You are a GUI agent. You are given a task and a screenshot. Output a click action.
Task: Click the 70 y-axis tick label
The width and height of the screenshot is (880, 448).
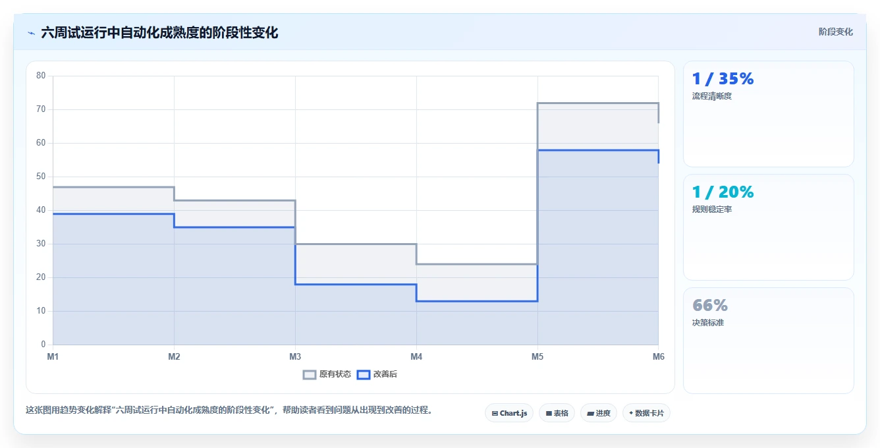[41, 109]
